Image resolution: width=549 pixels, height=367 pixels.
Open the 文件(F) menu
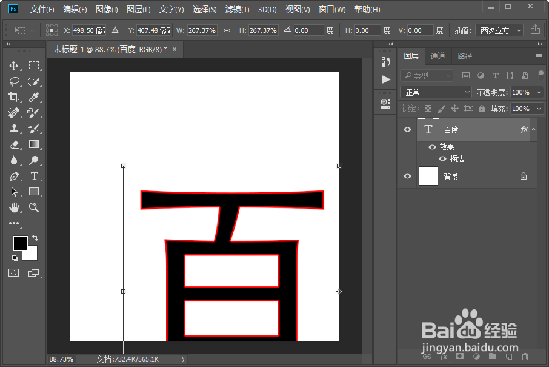click(x=42, y=10)
